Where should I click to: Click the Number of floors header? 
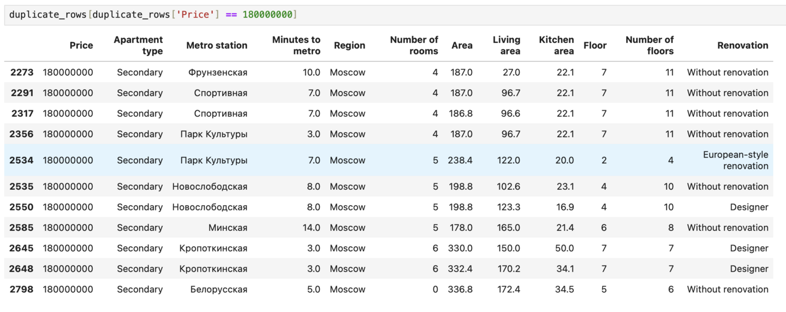650,45
